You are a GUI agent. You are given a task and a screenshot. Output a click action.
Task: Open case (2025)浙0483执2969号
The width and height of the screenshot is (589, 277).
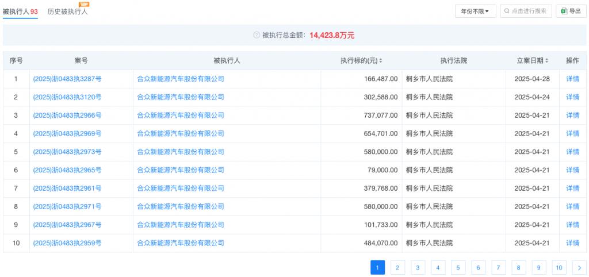tap(67, 134)
